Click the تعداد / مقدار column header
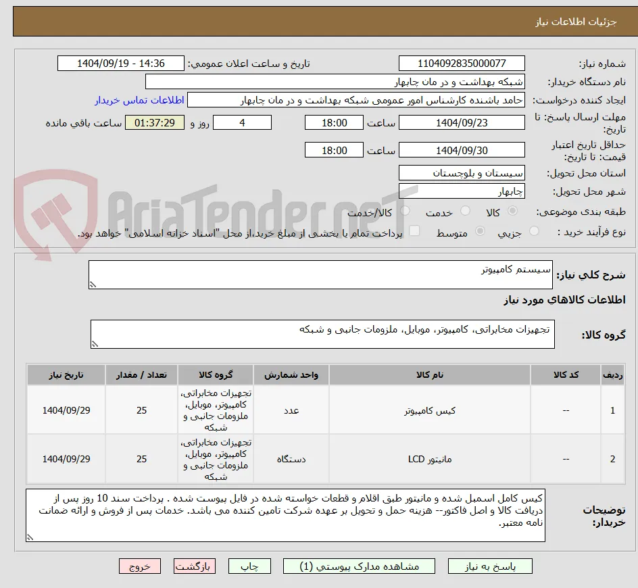This screenshot has width=638, height=588. [x=142, y=375]
